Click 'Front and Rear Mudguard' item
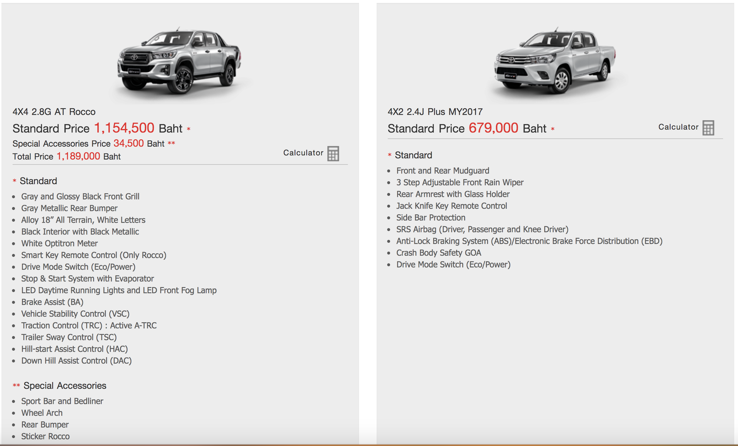This screenshot has height=446, width=738. pos(443,171)
